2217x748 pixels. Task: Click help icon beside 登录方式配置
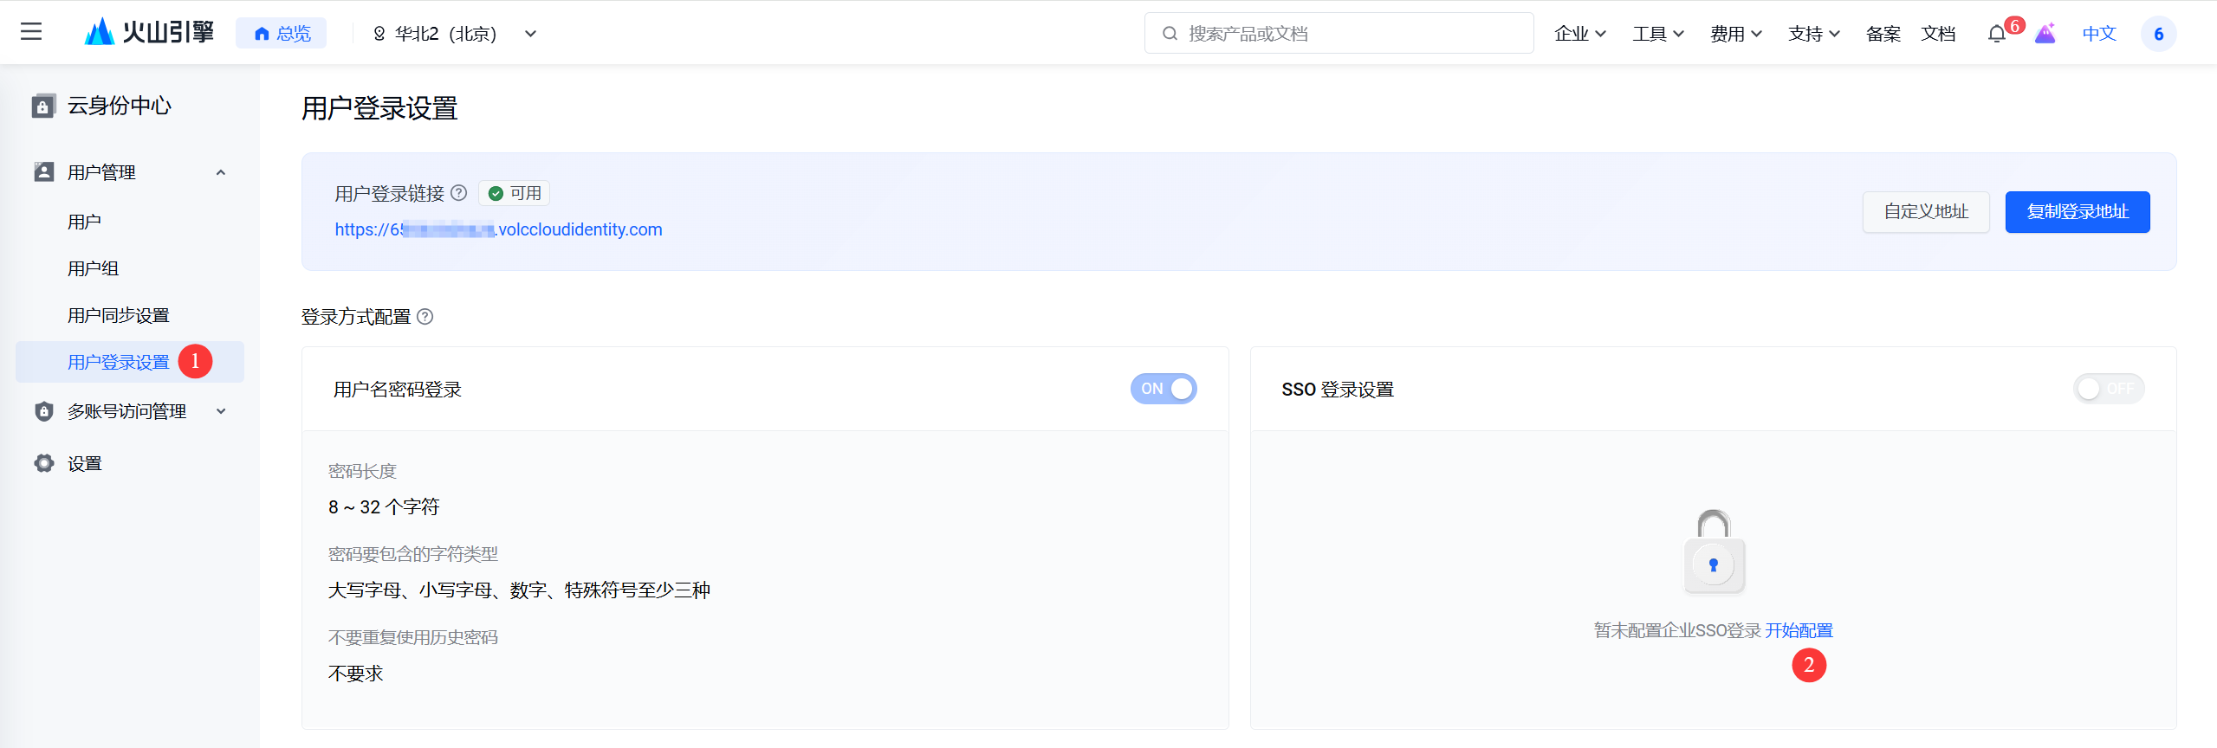425,317
